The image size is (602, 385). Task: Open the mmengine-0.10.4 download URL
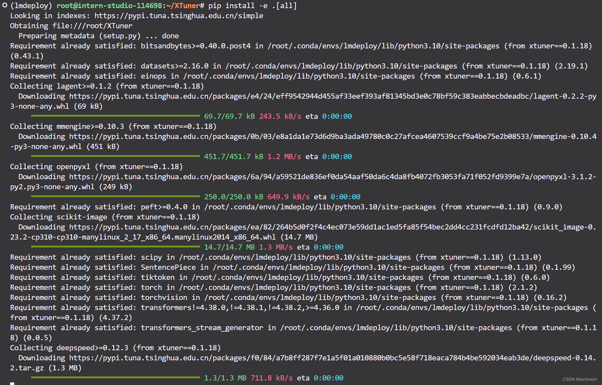tap(333, 137)
